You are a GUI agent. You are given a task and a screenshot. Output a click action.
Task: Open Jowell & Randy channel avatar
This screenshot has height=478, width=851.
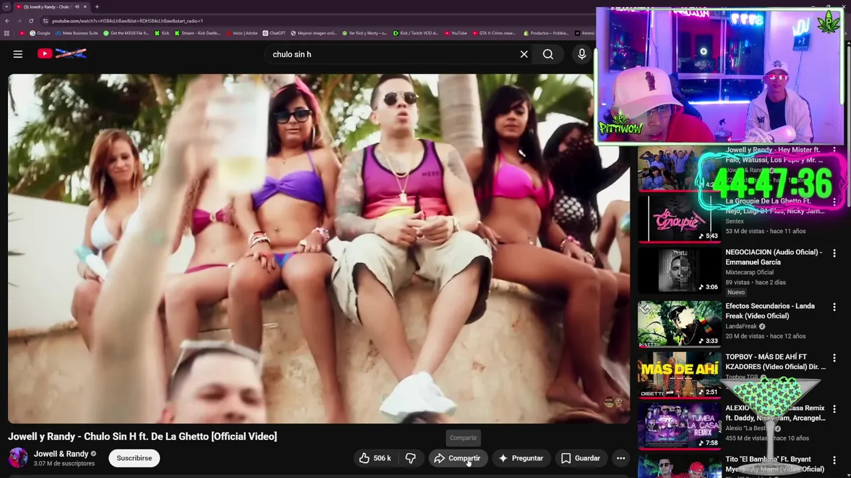click(18, 458)
